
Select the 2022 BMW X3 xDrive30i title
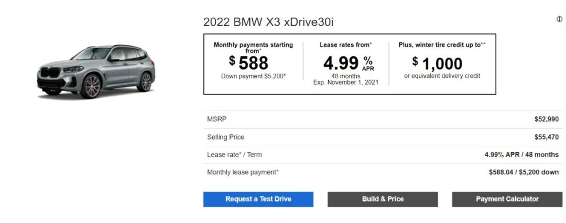(268, 22)
